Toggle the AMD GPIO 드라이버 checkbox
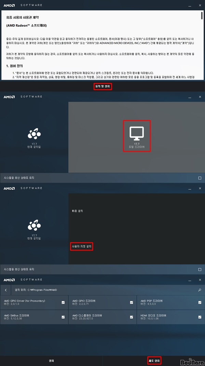Image resolution: width=205 pixels, height=366 pixels. click(x=132, y=303)
